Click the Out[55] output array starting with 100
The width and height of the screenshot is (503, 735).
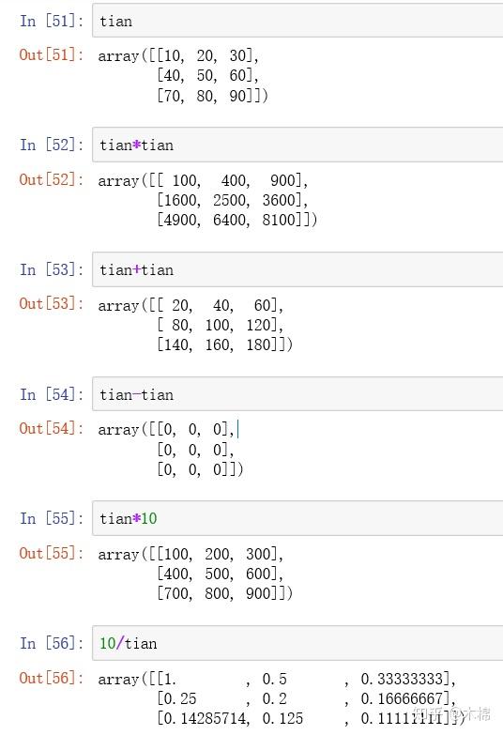195,574
